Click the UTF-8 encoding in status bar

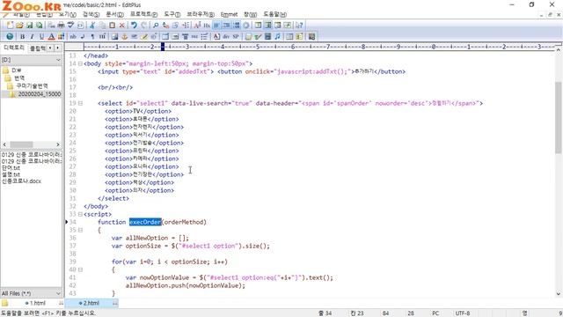pos(463,313)
